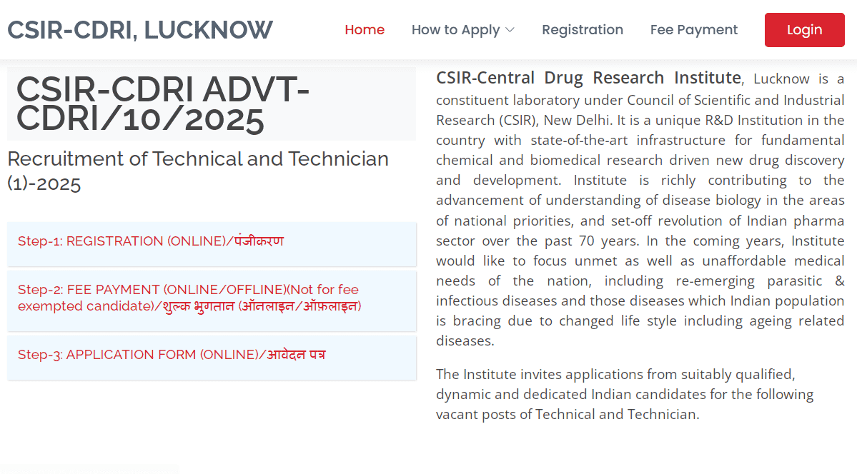857x474 pixels.
Task: Click the red Login button
Action: [804, 29]
